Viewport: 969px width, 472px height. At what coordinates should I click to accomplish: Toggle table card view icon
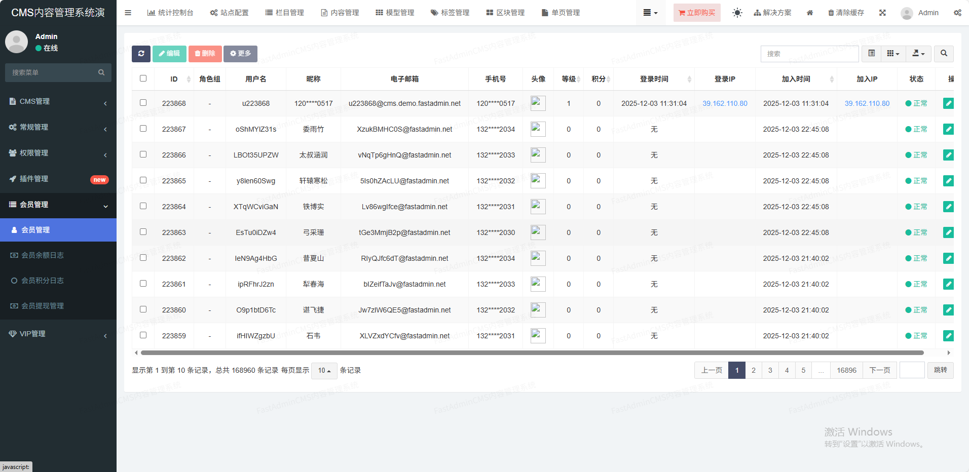[871, 54]
